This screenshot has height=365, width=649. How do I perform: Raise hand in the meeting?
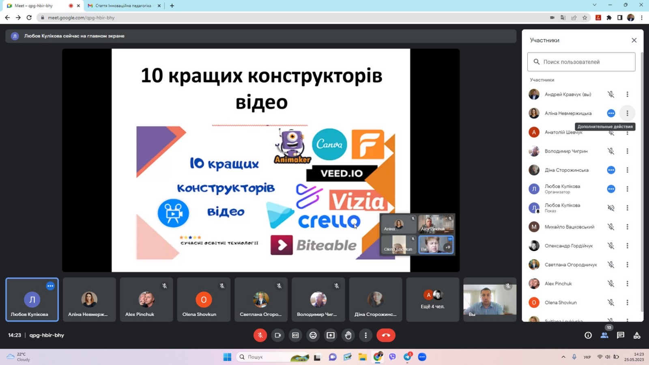[x=348, y=335]
